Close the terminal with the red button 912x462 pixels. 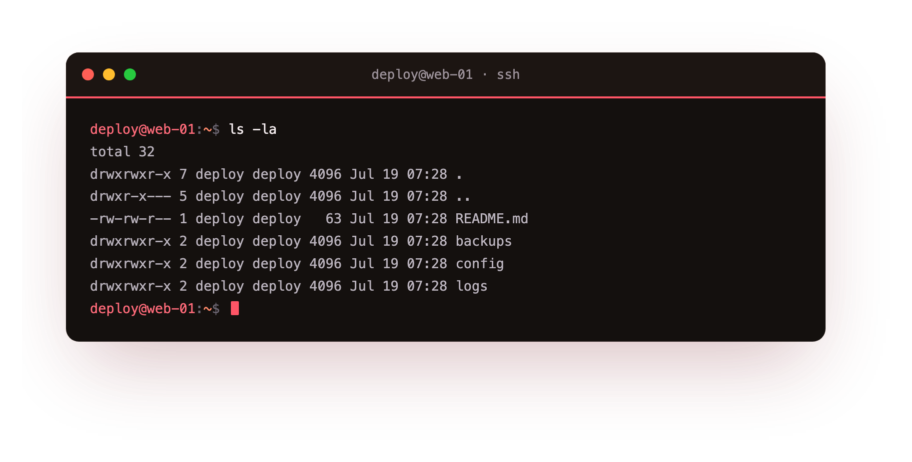pyautogui.click(x=88, y=74)
